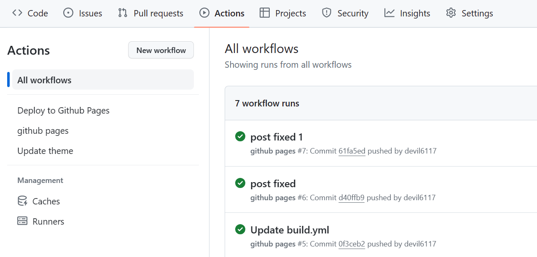537x257 pixels.
Task: Filter by Deploy to Github Pages workflow
Action: tap(63, 111)
